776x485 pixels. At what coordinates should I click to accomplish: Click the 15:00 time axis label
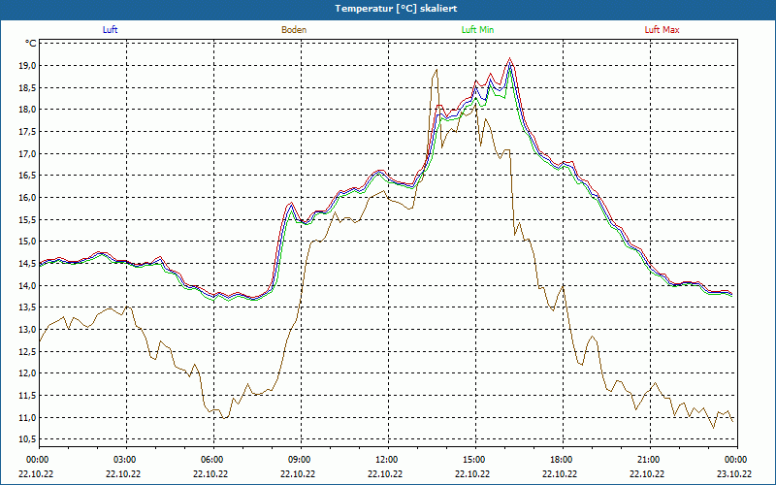pyautogui.click(x=473, y=460)
